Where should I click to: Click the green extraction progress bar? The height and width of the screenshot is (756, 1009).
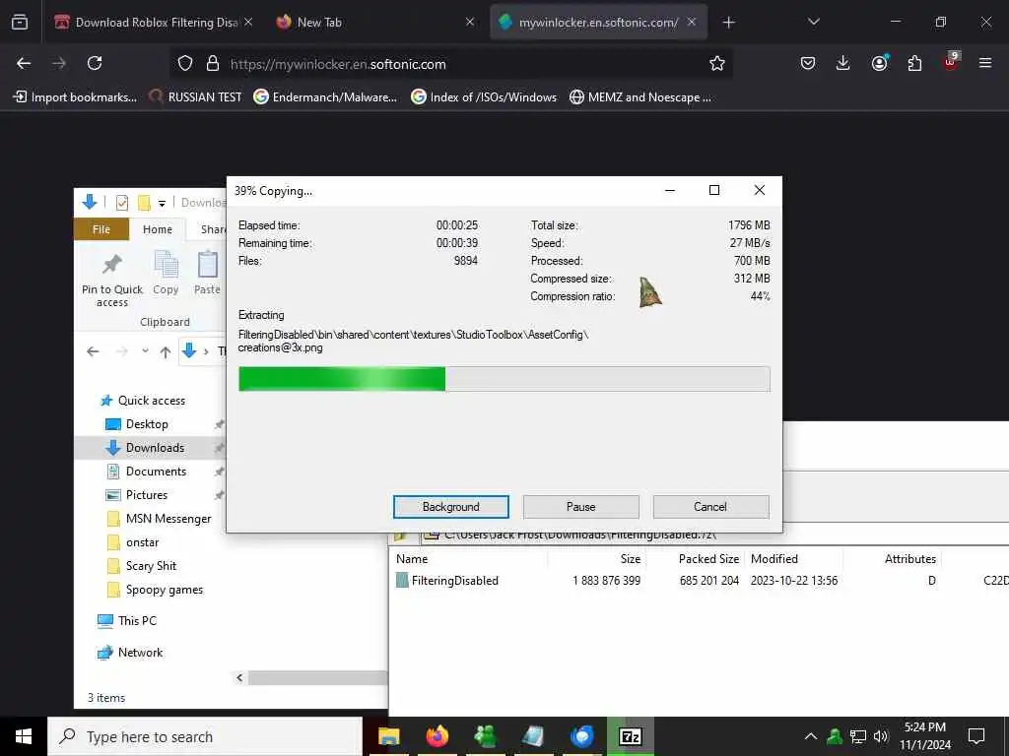coord(504,379)
